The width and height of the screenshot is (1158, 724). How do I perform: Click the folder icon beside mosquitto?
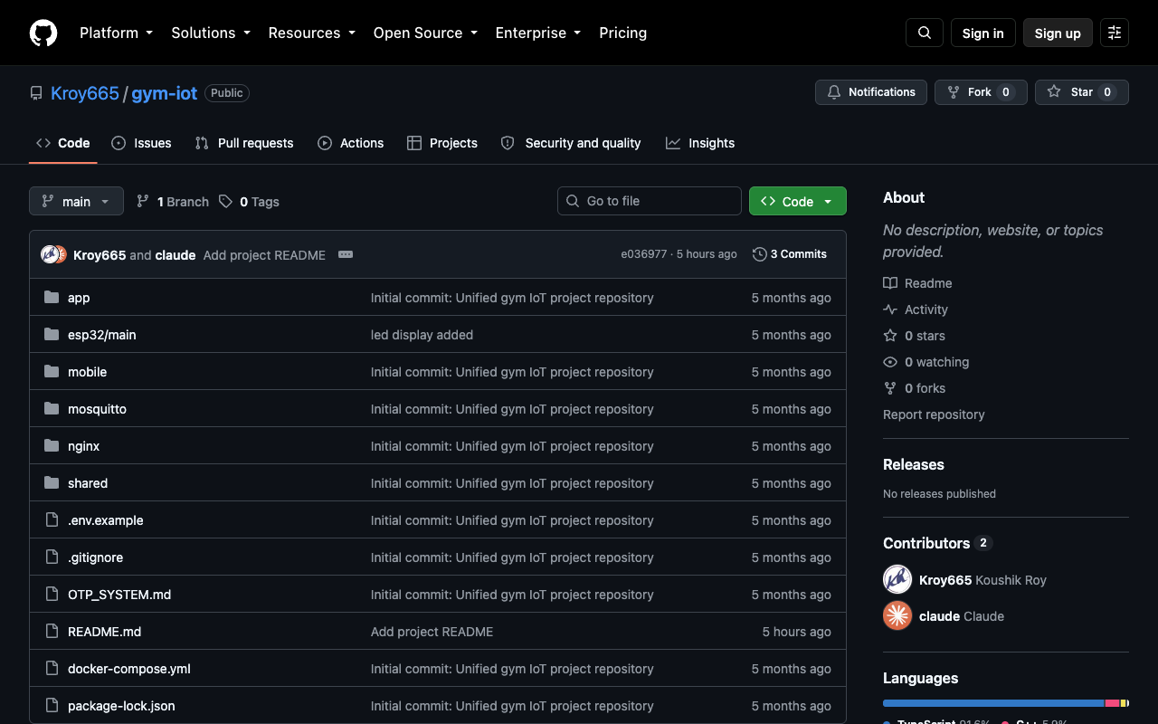pos(52,409)
